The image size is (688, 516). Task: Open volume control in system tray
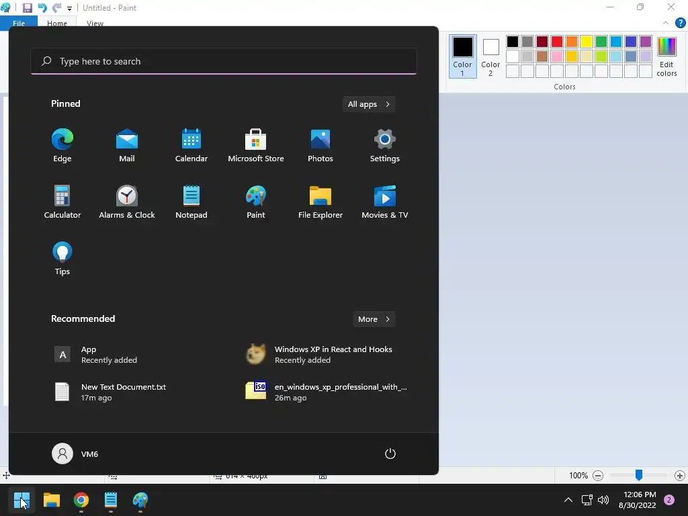[603, 500]
